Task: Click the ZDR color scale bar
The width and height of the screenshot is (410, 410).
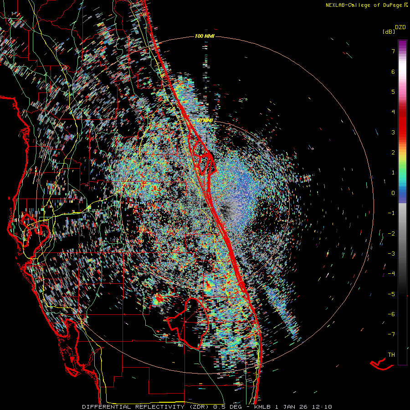Action: [x=402, y=202]
